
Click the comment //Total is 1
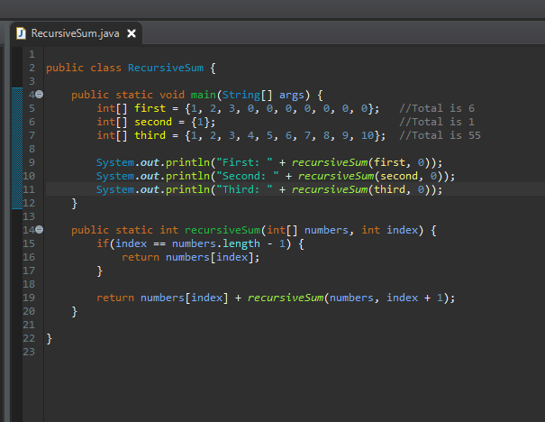pyautogui.click(x=437, y=122)
